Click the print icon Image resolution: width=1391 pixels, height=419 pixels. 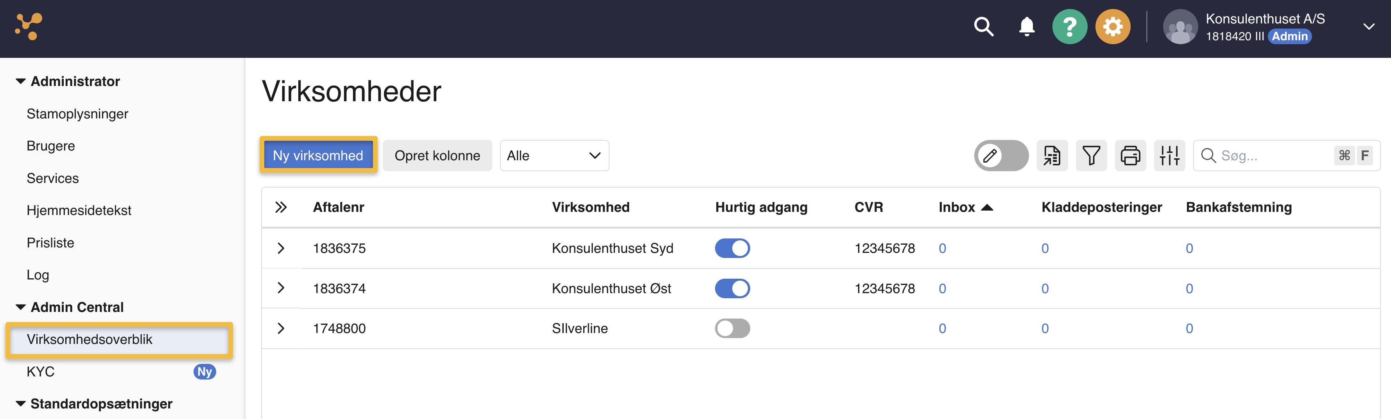coord(1130,156)
